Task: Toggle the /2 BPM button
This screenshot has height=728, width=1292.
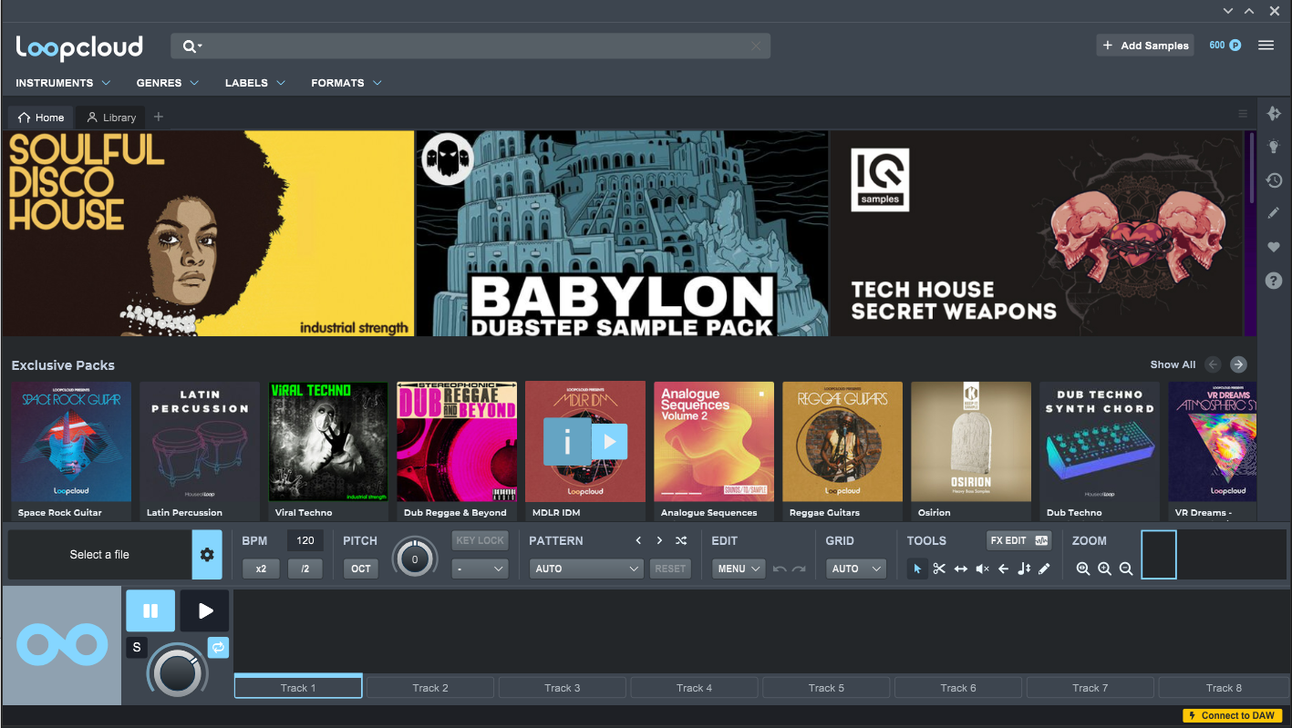Action: coord(305,569)
